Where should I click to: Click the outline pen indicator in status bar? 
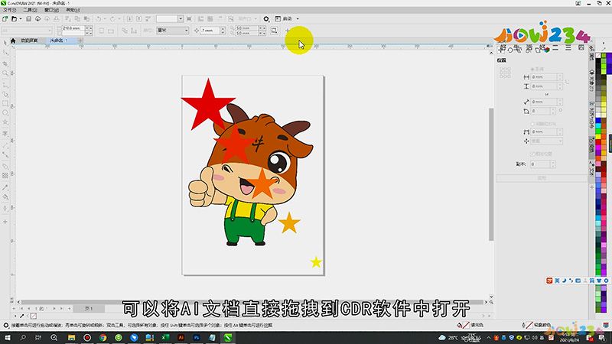[523, 324]
